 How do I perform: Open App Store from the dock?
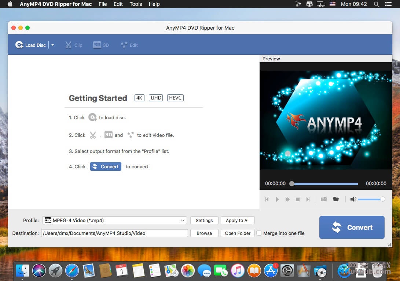271,270
